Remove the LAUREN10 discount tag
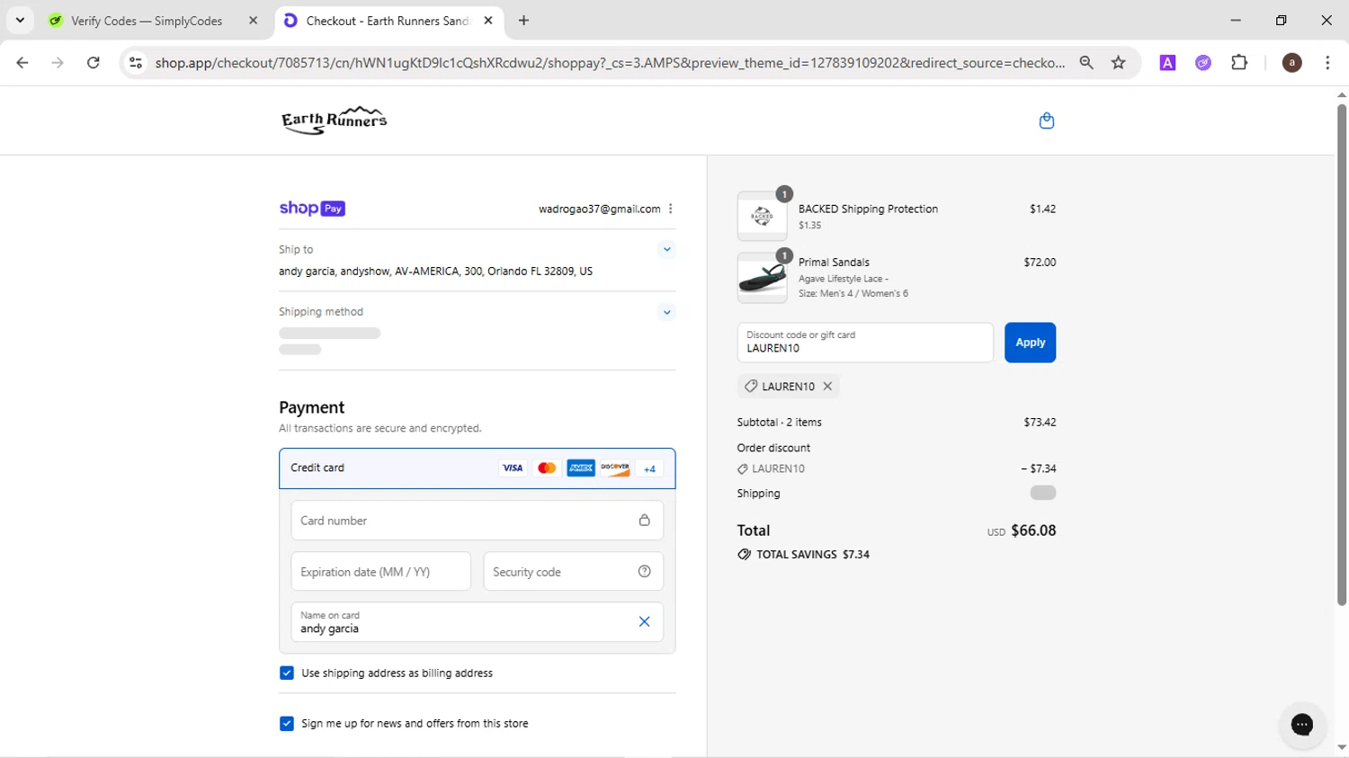This screenshot has width=1349, height=758. click(x=827, y=387)
